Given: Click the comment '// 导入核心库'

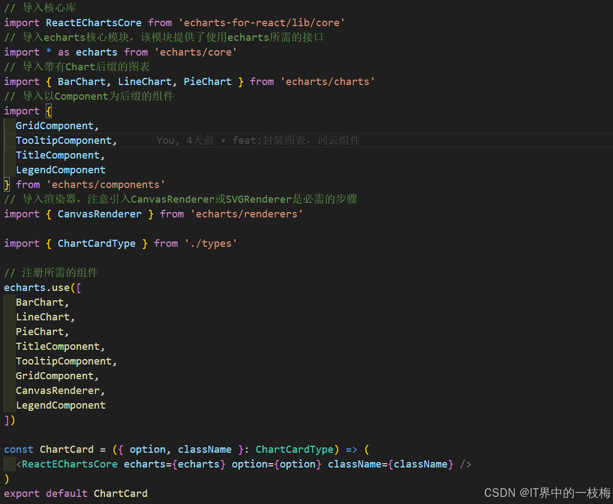Looking at the screenshot, I should pos(40,8).
